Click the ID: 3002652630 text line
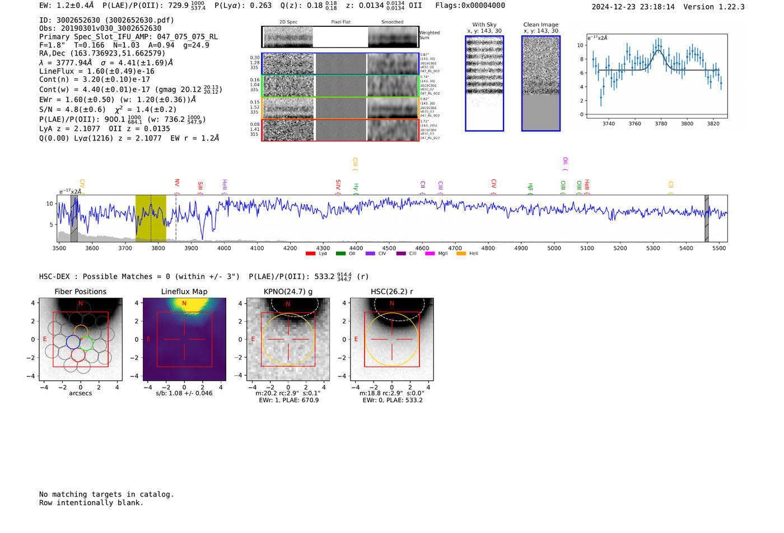This screenshot has width=784, height=533. [x=106, y=20]
